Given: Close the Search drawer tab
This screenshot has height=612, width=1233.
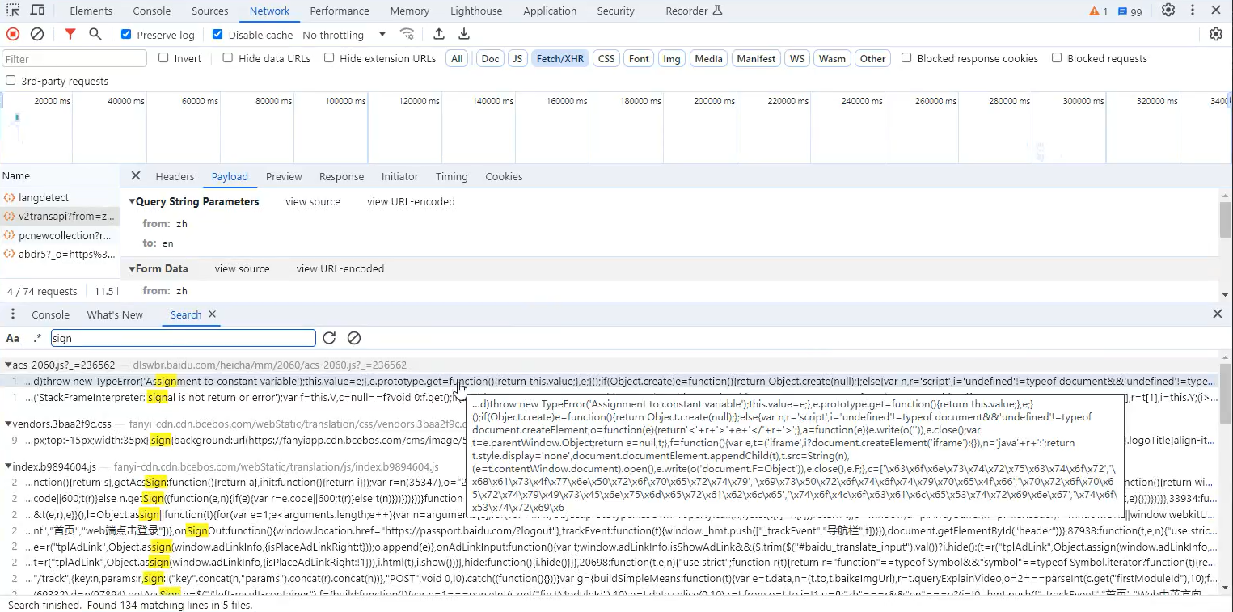Looking at the screenshot, I should (x=213, y=314).
